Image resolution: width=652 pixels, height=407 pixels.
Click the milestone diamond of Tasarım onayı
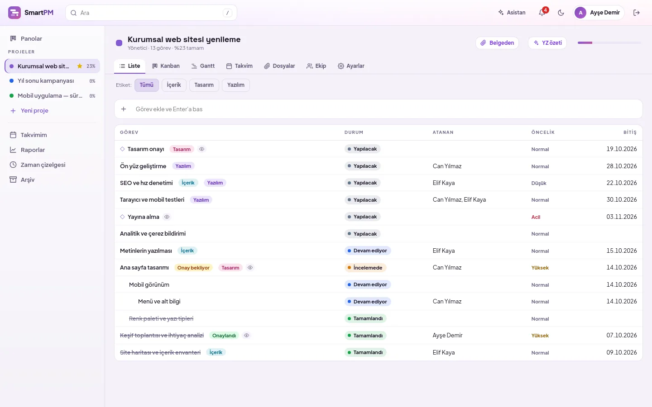[122, 149]
